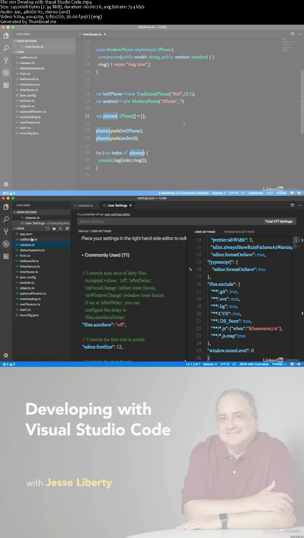Viewport: 304px width, 538px height.
Task: Open Debug view in the settings.json window
Action: pyautogui.click(x=6, y=244)
